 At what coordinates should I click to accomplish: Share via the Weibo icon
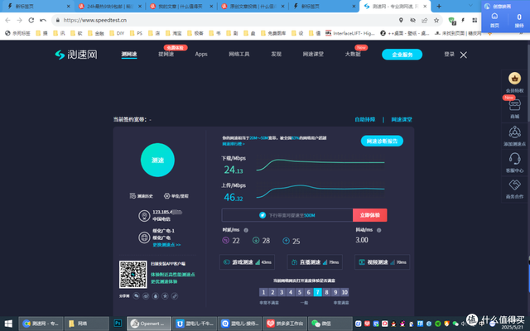tap(146, 296)
